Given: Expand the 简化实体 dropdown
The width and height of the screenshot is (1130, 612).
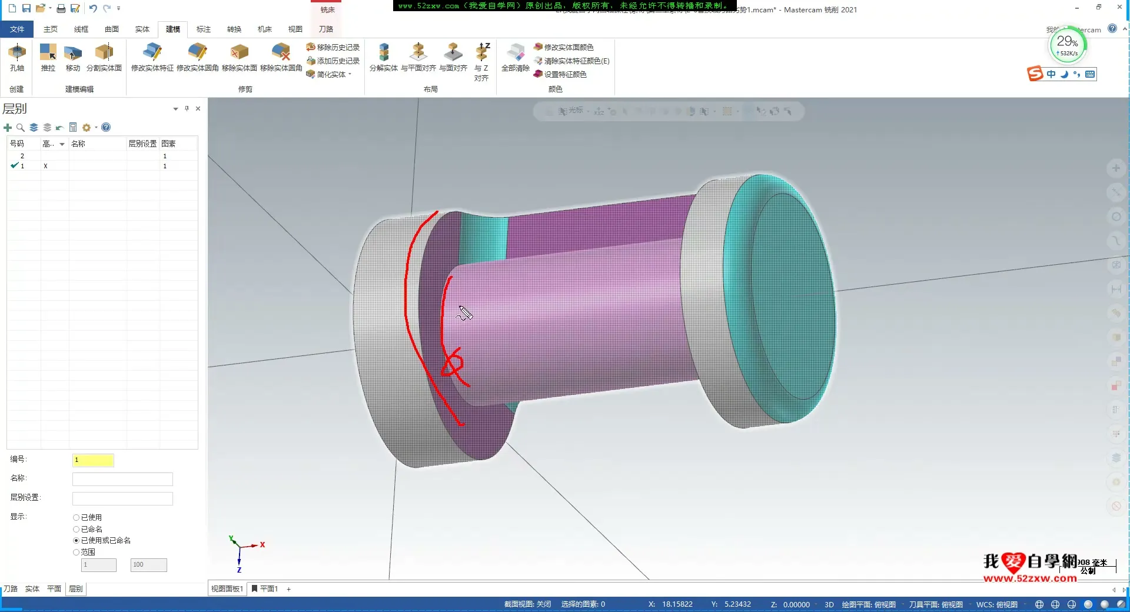Looking at the screenshot, I should [350, 75].
